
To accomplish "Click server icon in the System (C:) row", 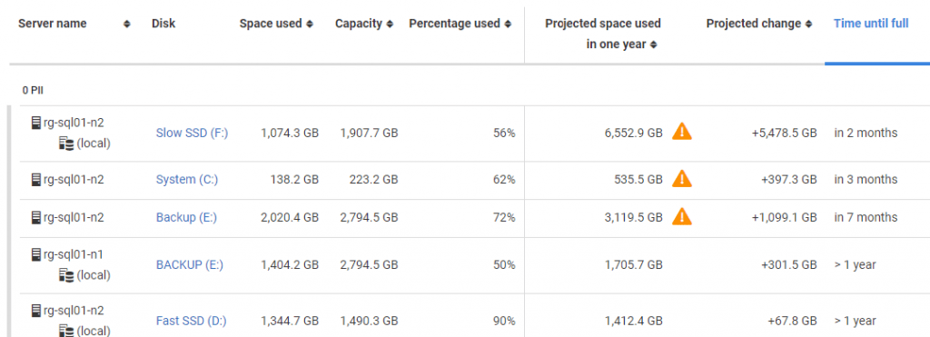I will (x=36, y=179).
